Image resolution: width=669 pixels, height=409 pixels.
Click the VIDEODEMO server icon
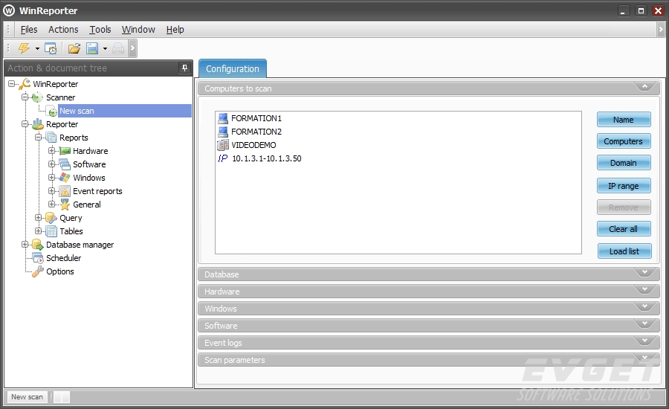[x=223, y=145]
